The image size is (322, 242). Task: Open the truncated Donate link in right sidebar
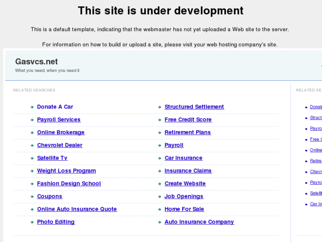coord(316,107)
